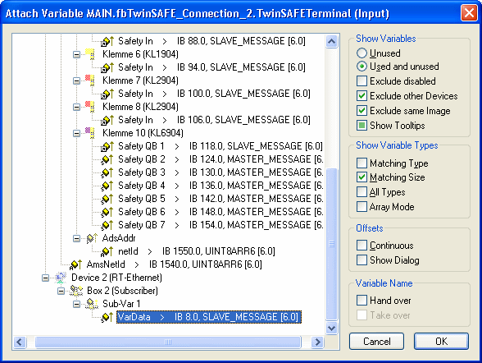Click the VarData variable icon
This screenshot has height=363, width=482.
(x=107, y=317)
